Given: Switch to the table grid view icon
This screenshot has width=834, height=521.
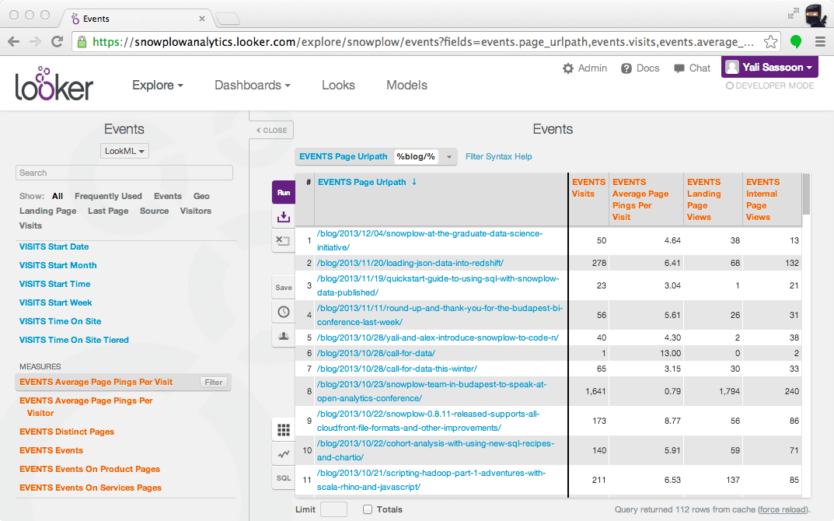Looking at the screenshot, I should pyautogui.click(x=284, y=428).
